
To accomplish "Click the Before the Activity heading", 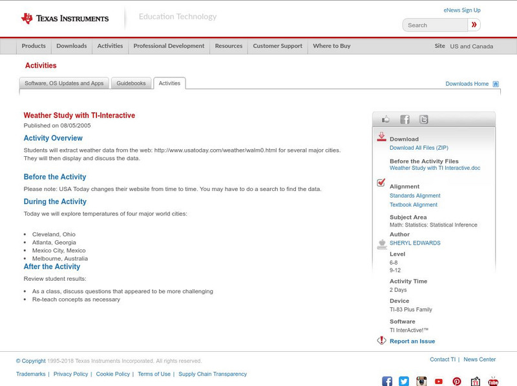I will [x=55, y=177].
